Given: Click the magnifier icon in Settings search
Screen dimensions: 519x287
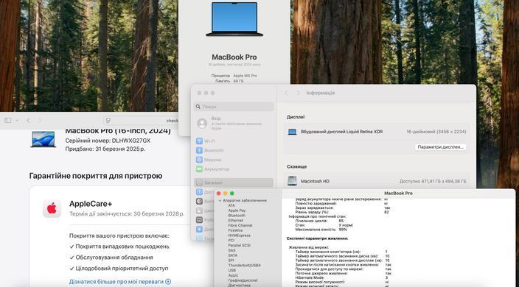Looking at the screenshot, I should pos(198,107).
